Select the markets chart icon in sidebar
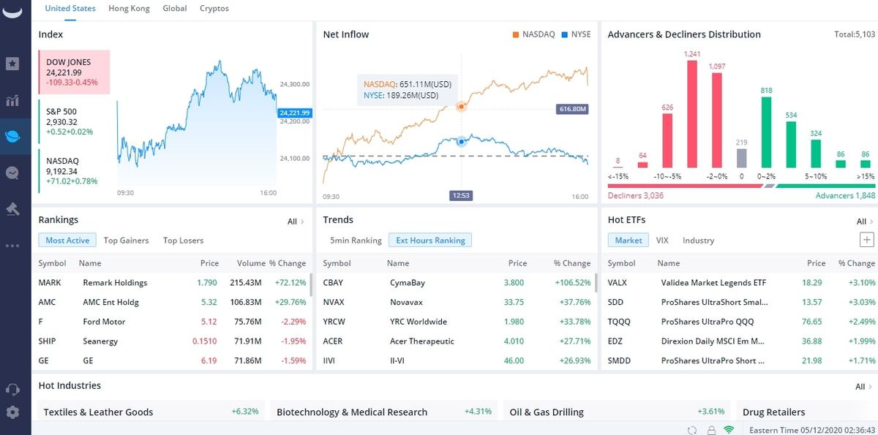The height and width of the screenshot is (435, 878). (13, 100)
